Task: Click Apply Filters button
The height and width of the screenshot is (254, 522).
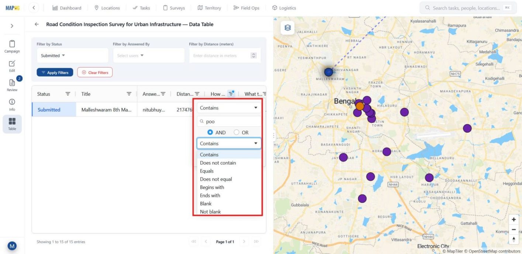Action: point(55,73)
